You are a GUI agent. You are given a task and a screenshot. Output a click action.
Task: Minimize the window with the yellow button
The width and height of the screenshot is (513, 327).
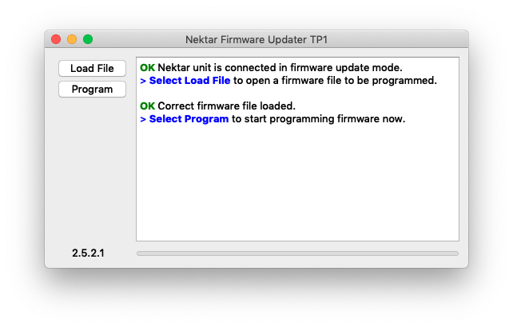72,39
